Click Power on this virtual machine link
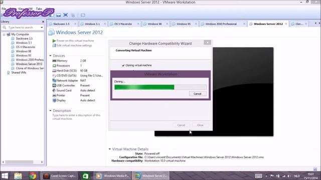The width and height of the screenshot is (321, 180). pyautogui.click(x=75, y=40)
